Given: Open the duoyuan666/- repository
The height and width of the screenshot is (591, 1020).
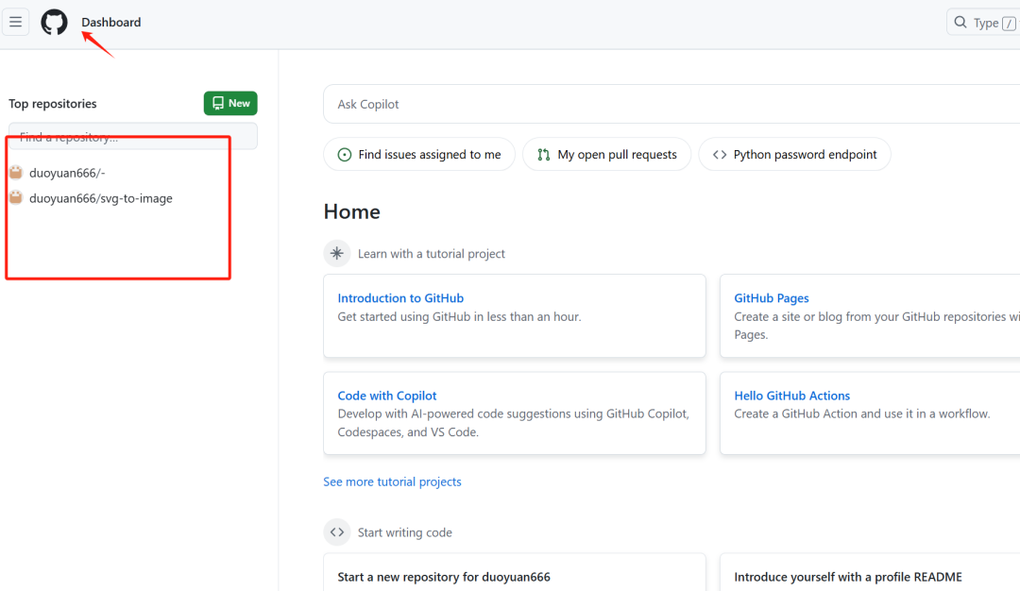Looking at the screenshot, I should (x=67, y=173).
